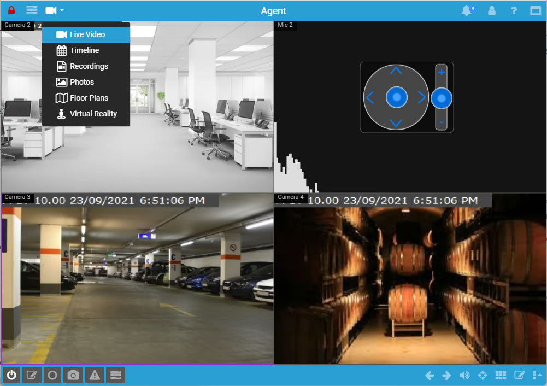Open Floor Plans view

[x=89, y=98]
